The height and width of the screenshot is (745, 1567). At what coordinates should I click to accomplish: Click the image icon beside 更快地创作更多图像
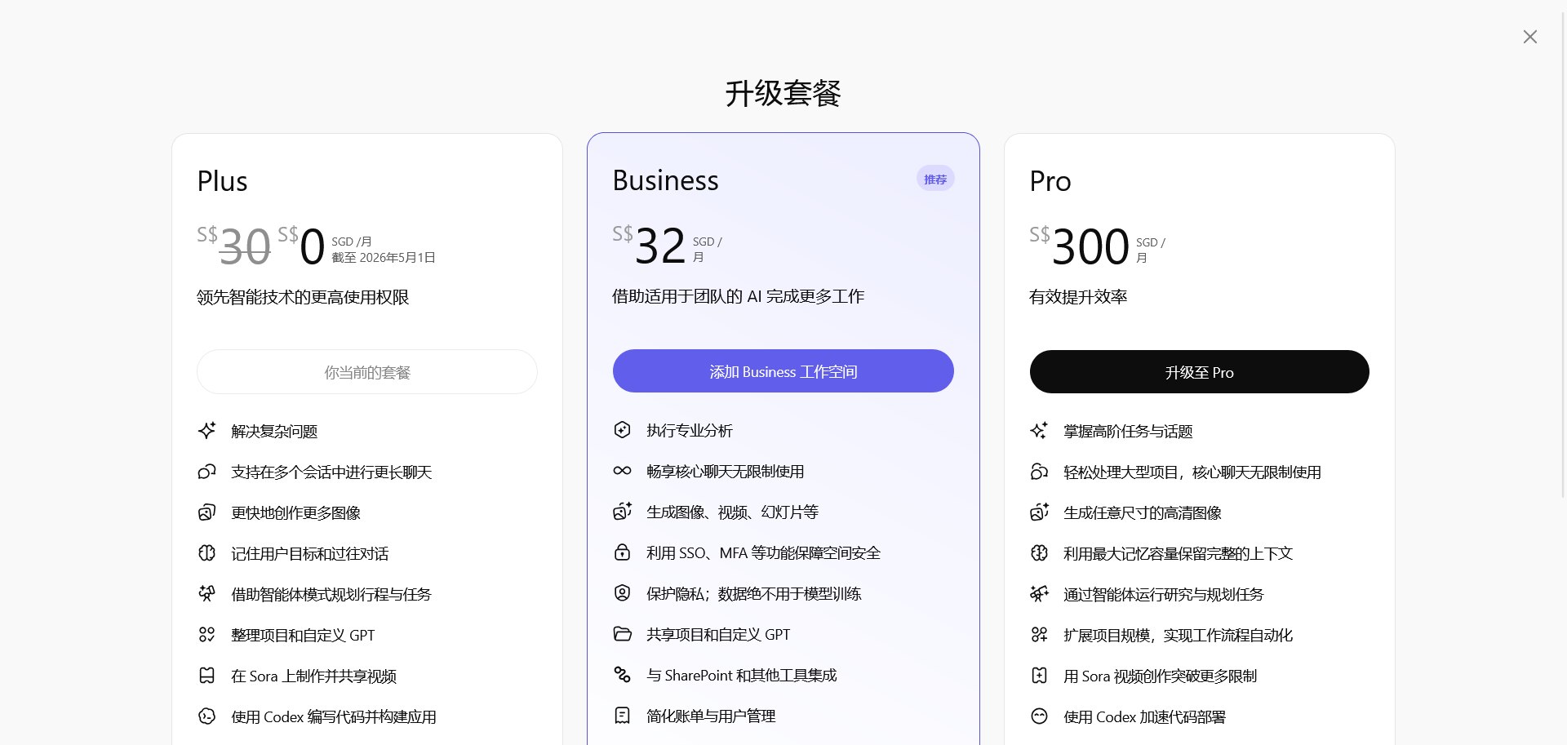pyautogui.click(x=207, y=512)
